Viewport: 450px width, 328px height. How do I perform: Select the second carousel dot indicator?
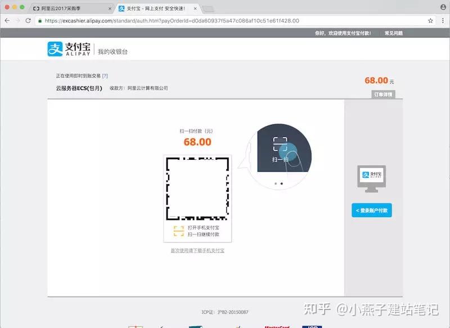click(x=282, y=183)
